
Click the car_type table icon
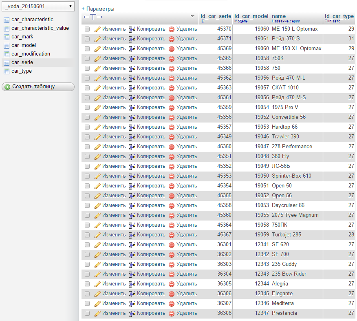click(x=7, y=71)
